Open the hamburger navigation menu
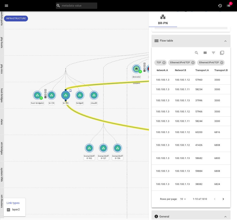The image size is (237, 220). (x=6, y=6)
